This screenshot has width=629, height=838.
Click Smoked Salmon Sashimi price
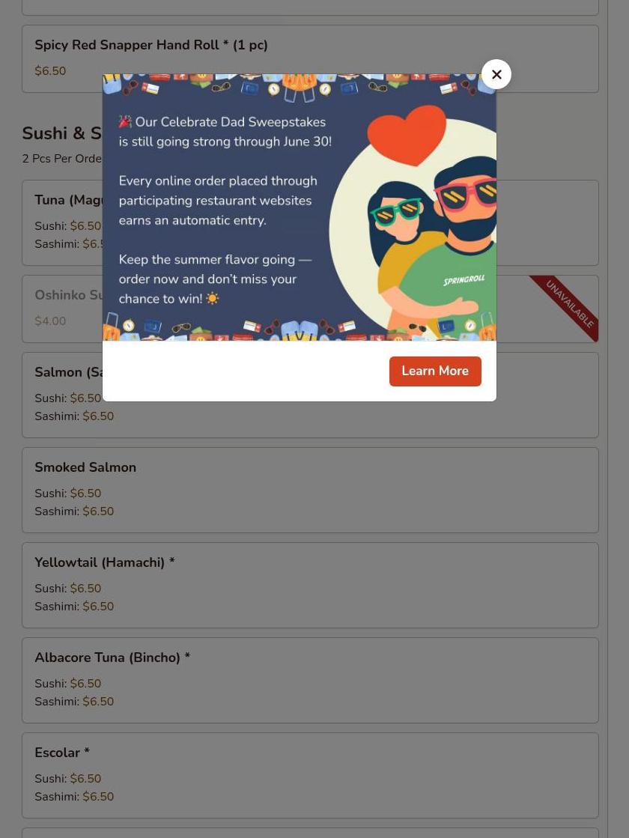coord(98,511)
